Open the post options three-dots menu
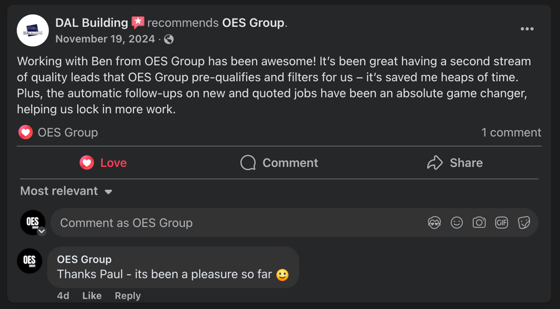 click(527, 29)
